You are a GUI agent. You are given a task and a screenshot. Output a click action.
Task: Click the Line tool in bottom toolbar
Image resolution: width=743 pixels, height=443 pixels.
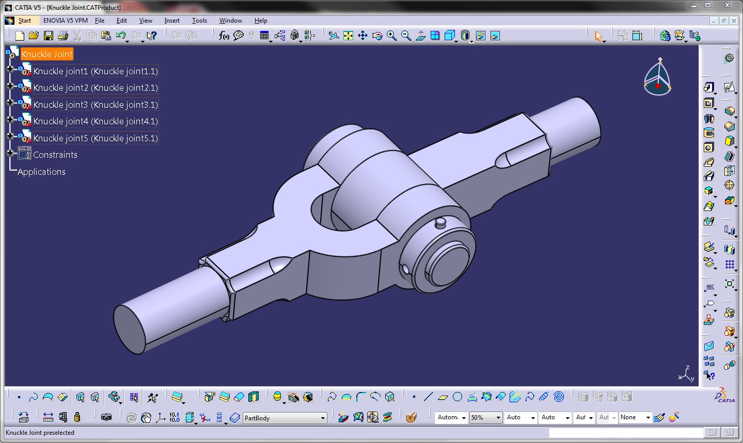click(428, 397)
